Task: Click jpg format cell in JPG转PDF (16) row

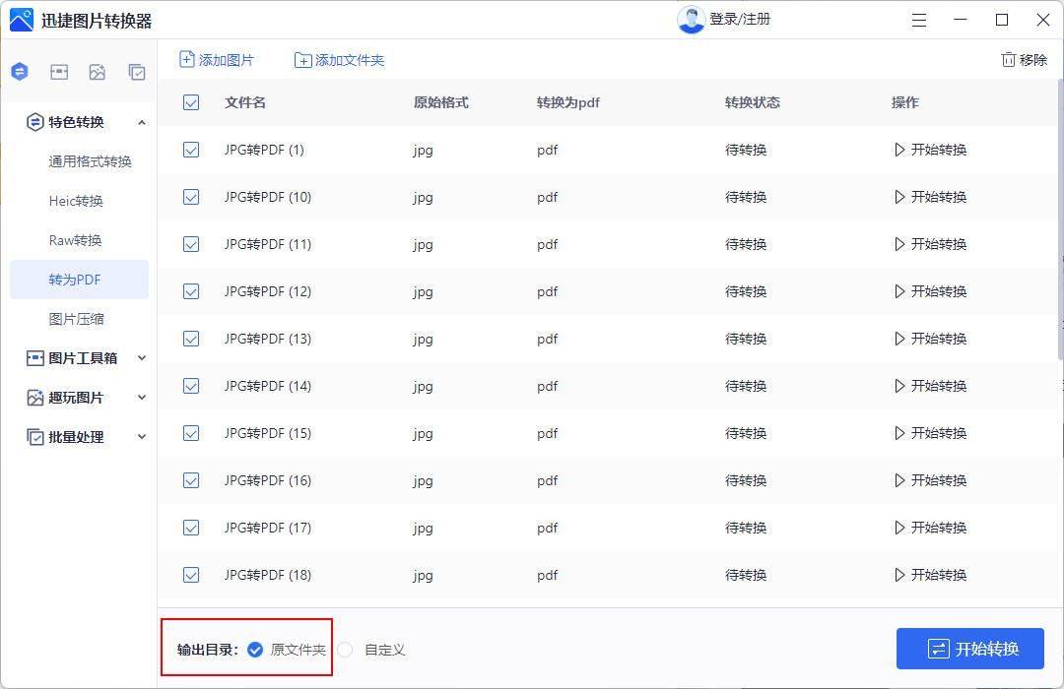Action: 423,480
